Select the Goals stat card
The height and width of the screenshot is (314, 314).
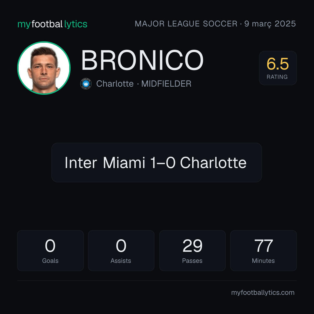click(x=50, y=251)
